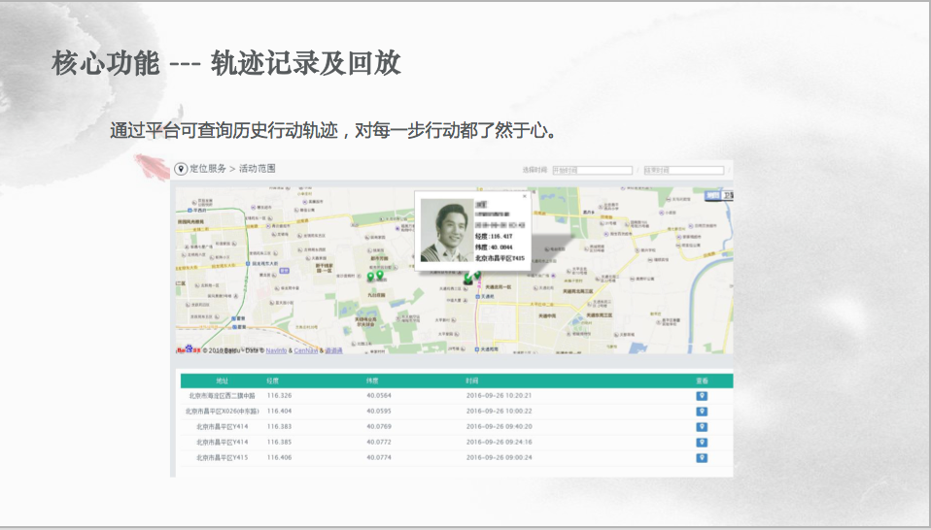
Task: Click view icon for 09:00:24 record
Action: tap(702, 457)
